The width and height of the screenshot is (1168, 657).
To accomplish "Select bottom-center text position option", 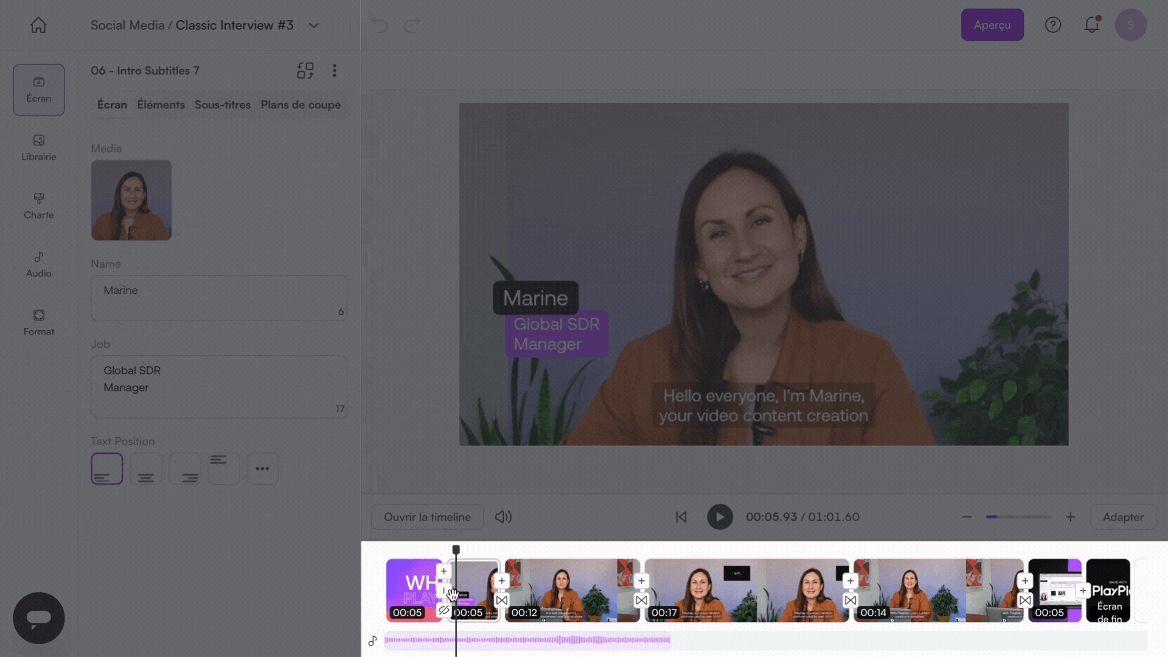I will (146, 468).
